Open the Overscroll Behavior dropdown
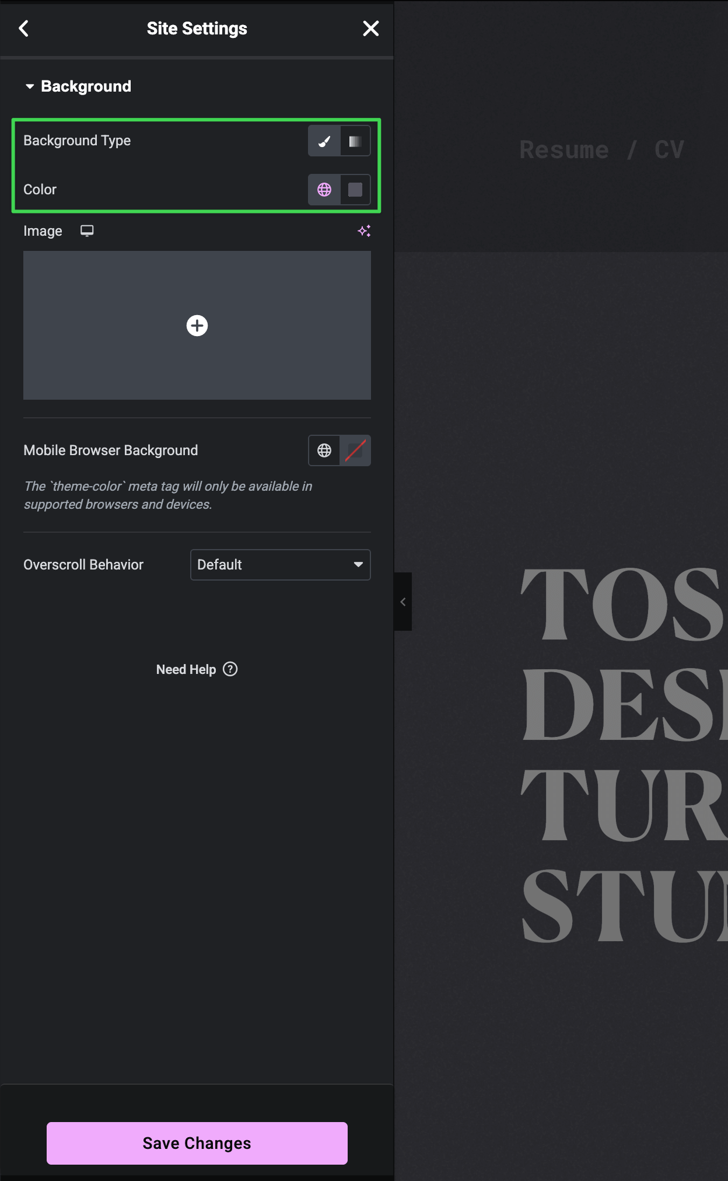728x1181 pixels. point(280,565)
